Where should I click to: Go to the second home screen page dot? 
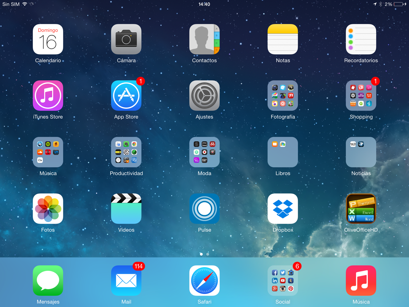point(208,254)
